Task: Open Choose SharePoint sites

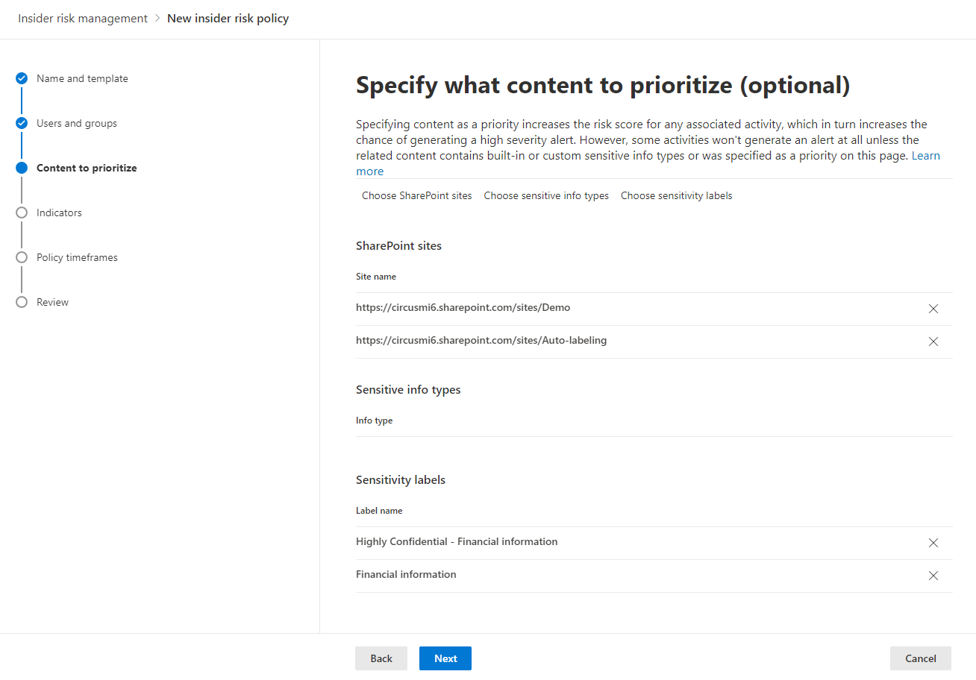Action: click(416, 195)
